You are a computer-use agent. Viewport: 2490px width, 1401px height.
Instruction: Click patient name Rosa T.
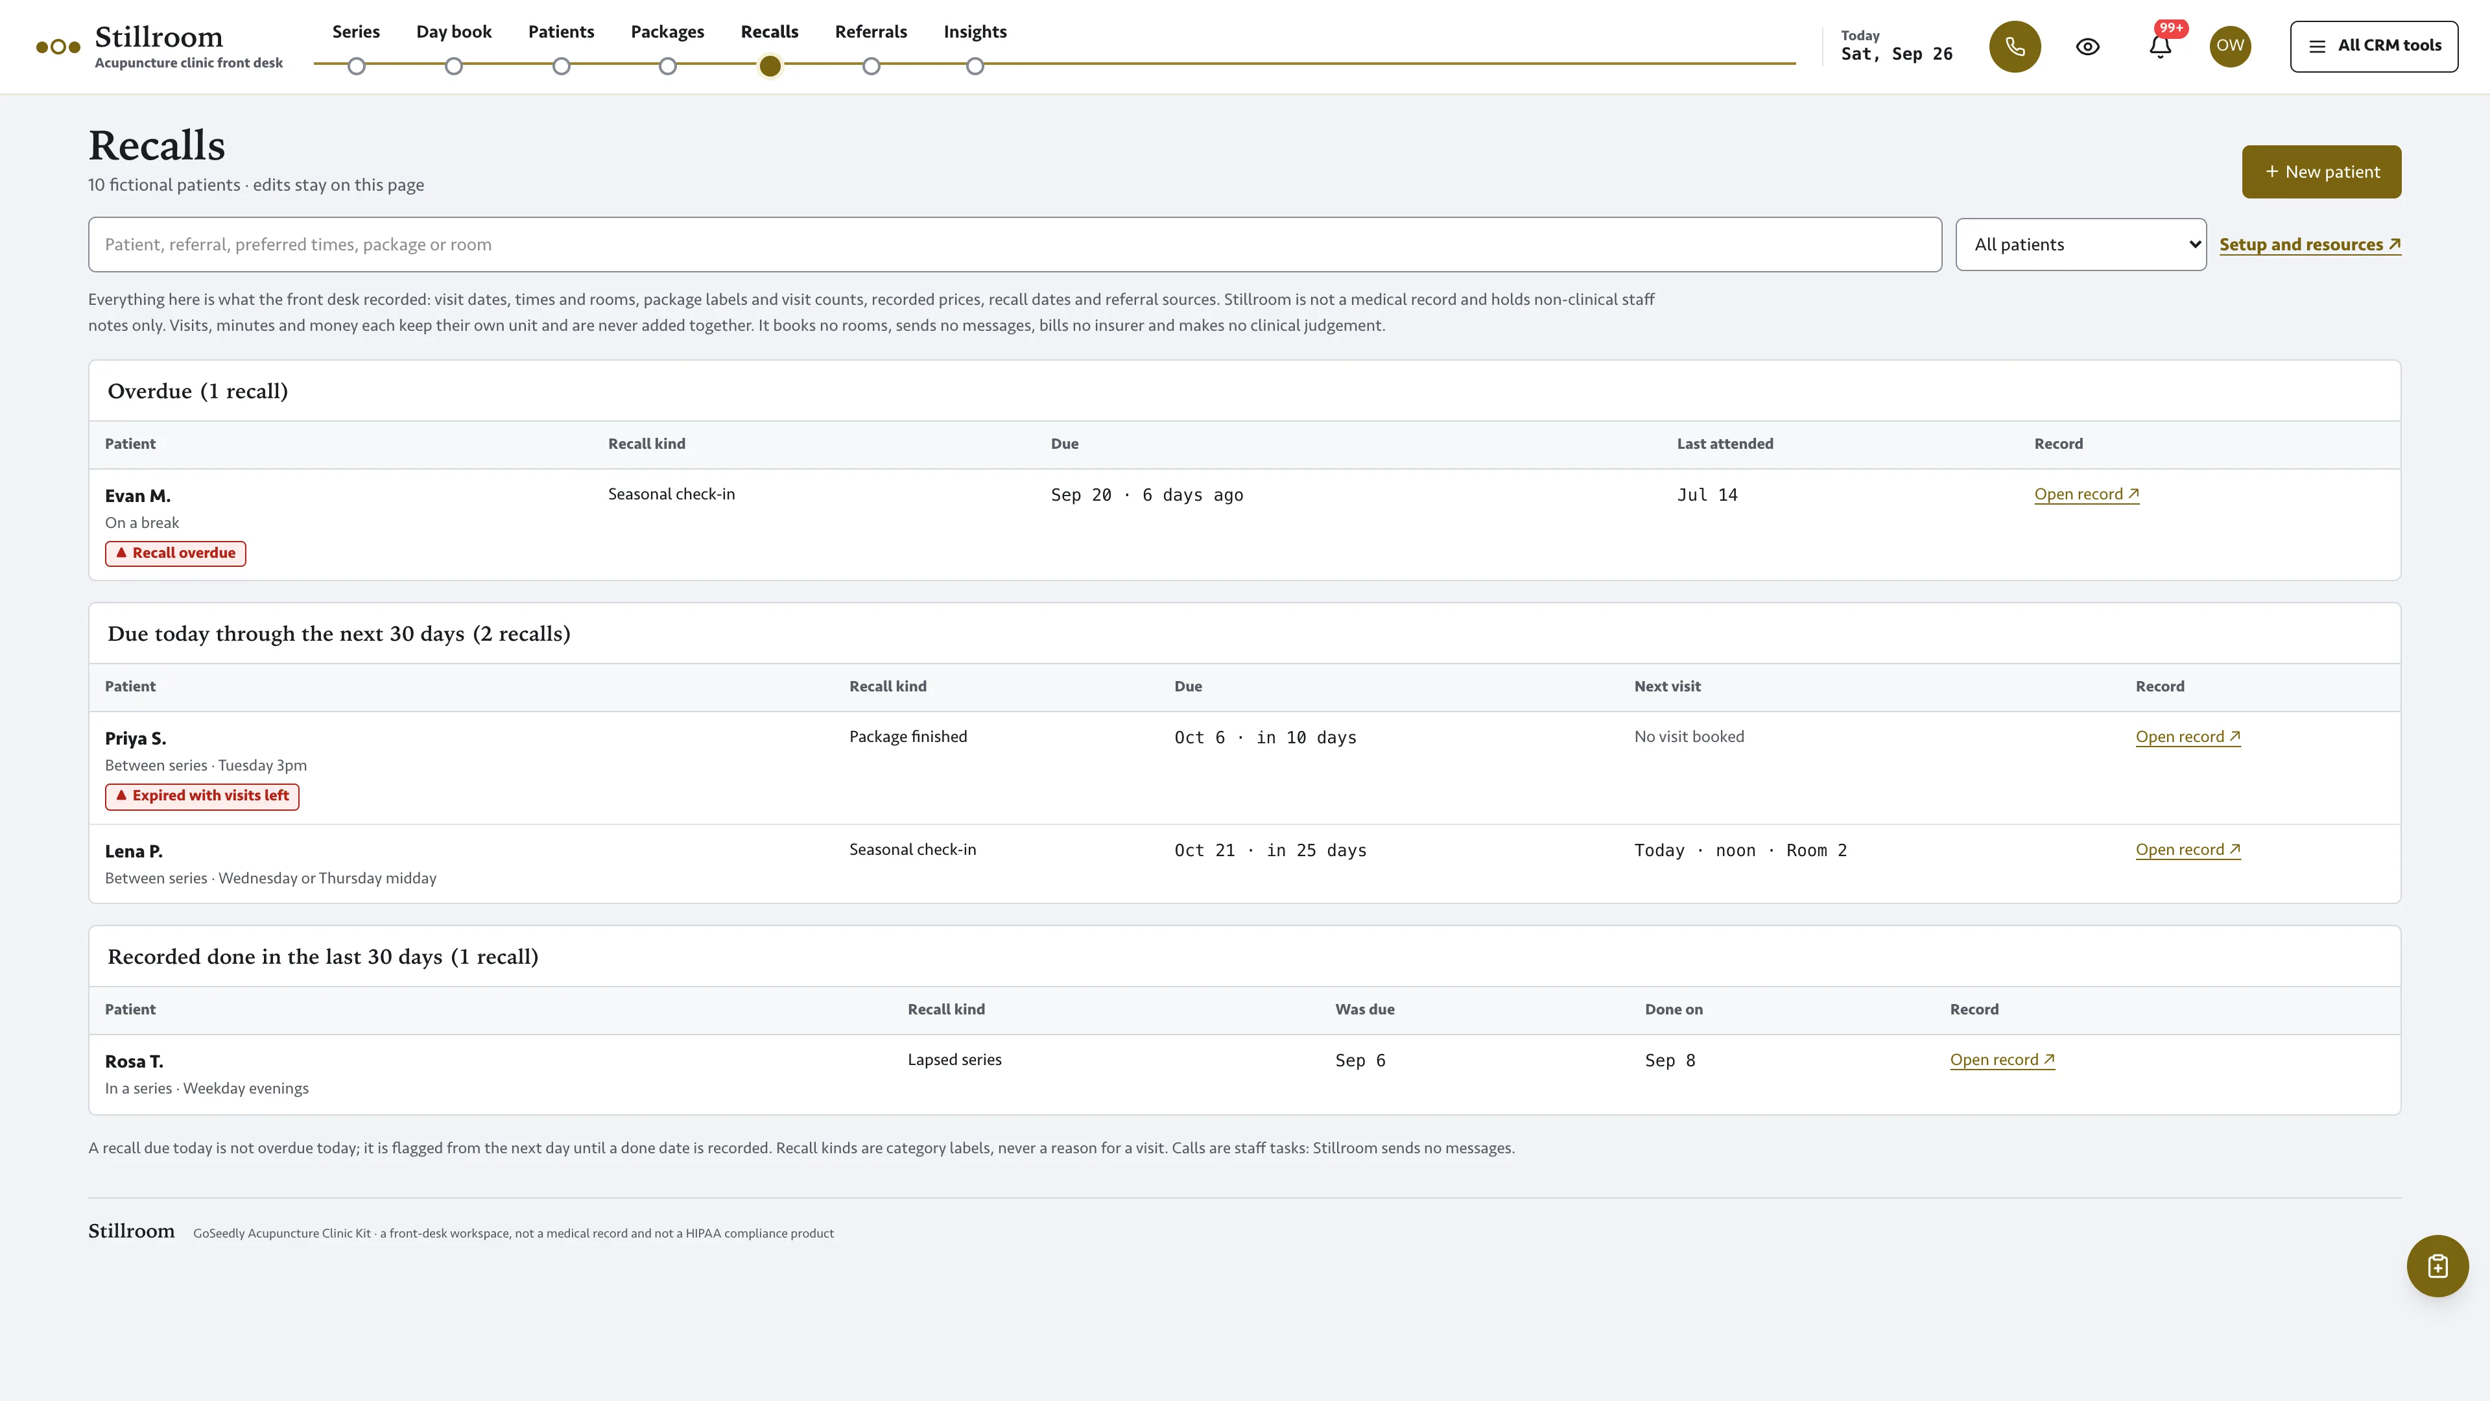click(x=134, y=1062)
